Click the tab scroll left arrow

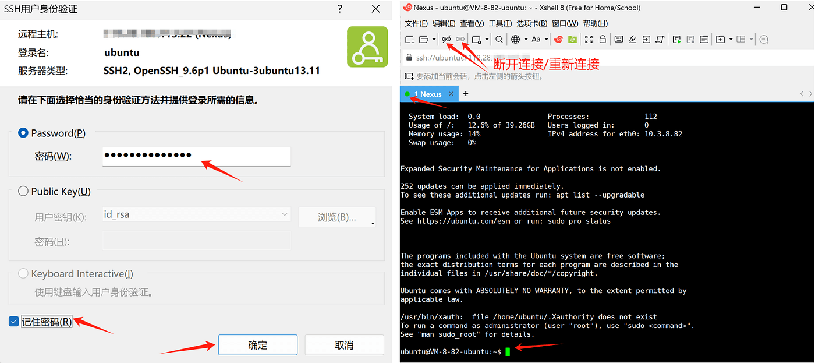tap(802, 94)
